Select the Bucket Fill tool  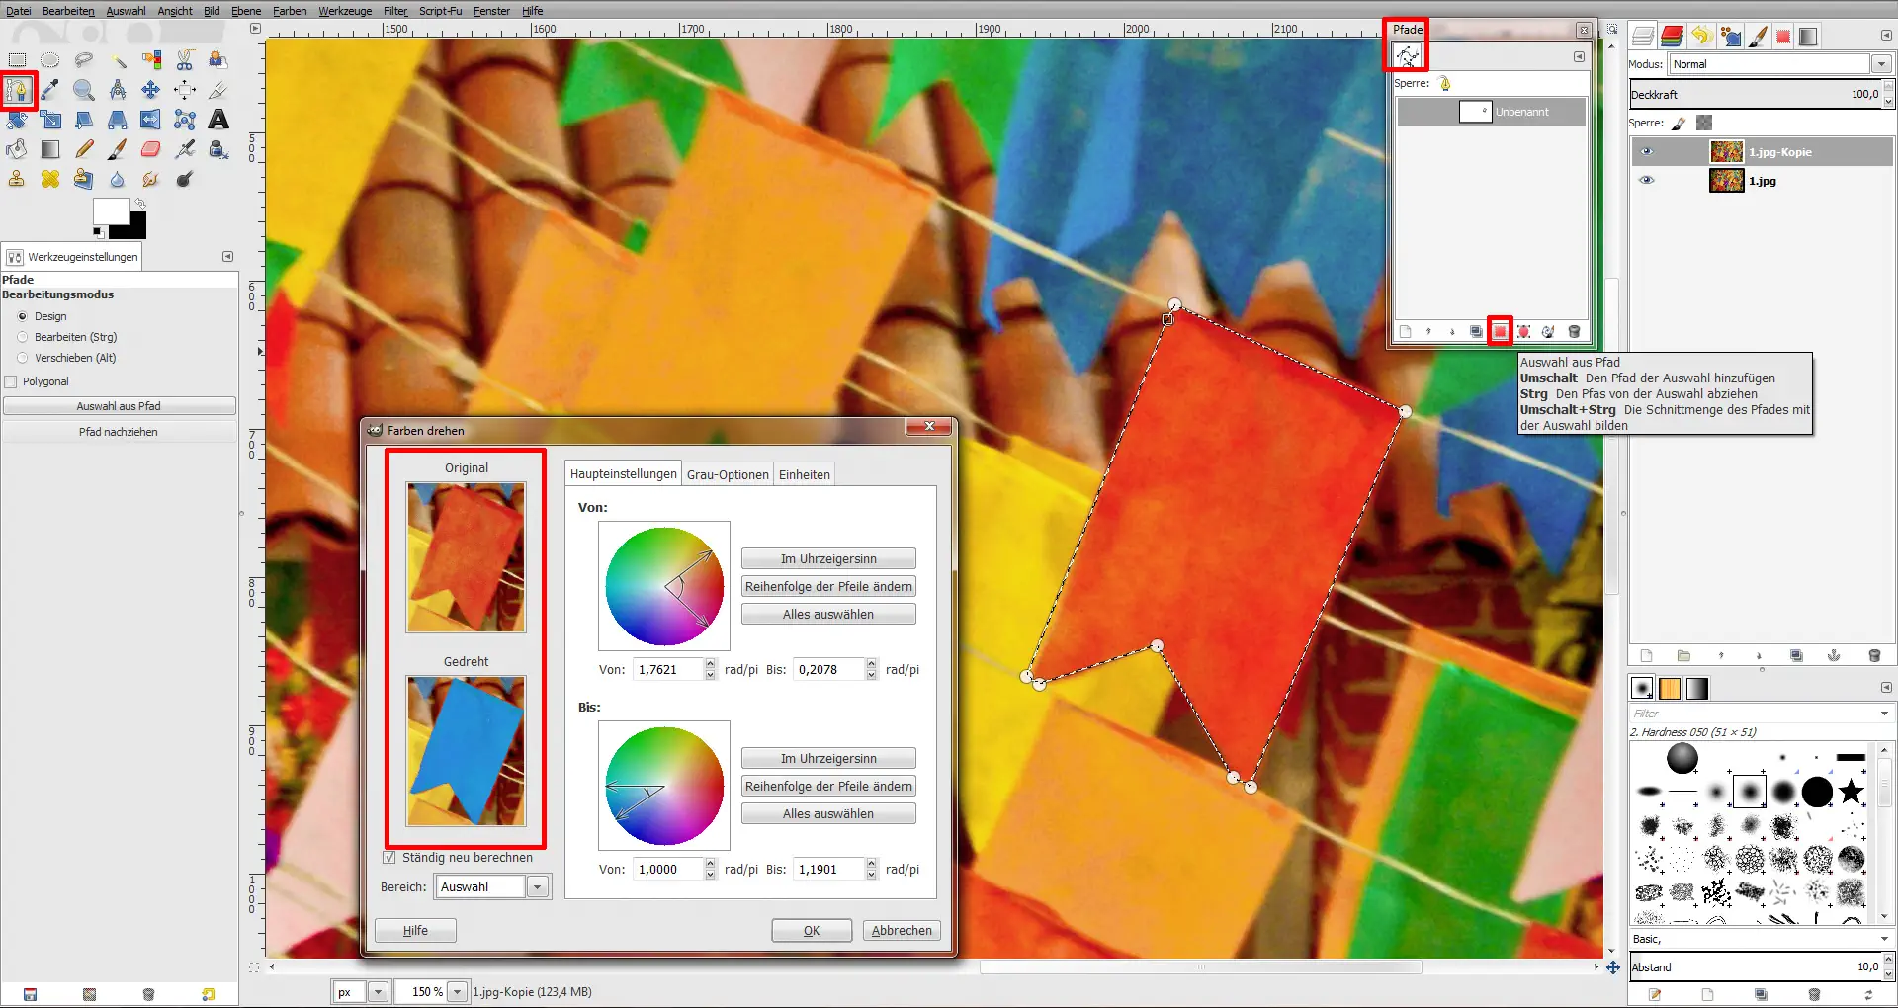(16, 148)
